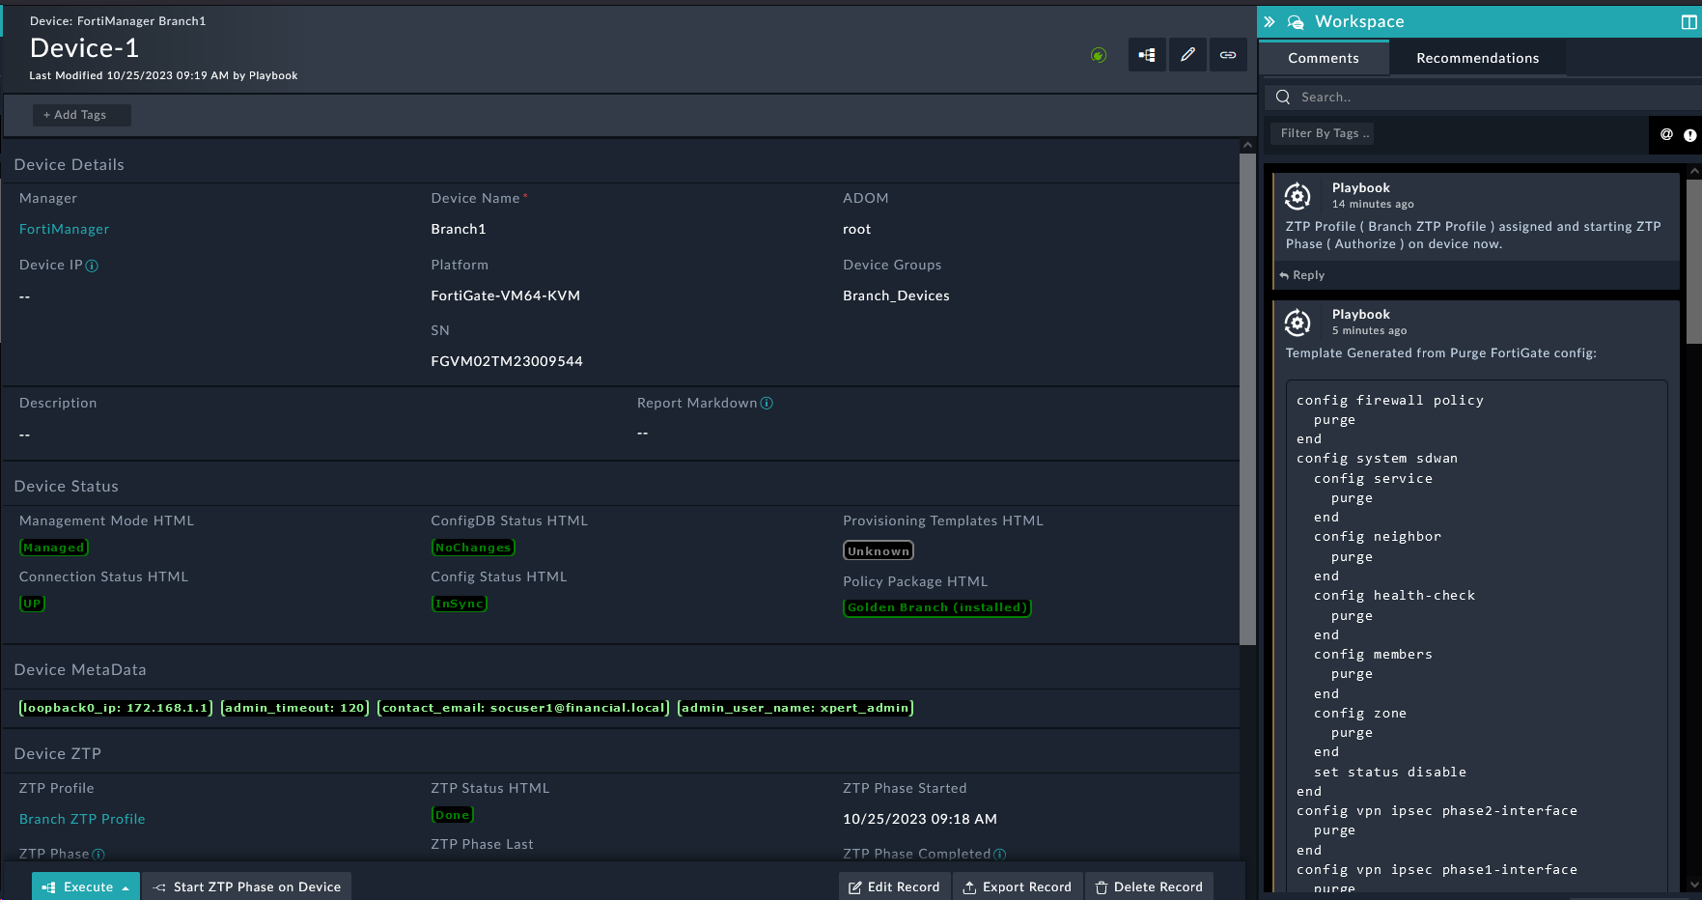Collapse Workspace panel with double chevron

(x=1270, y=21)
